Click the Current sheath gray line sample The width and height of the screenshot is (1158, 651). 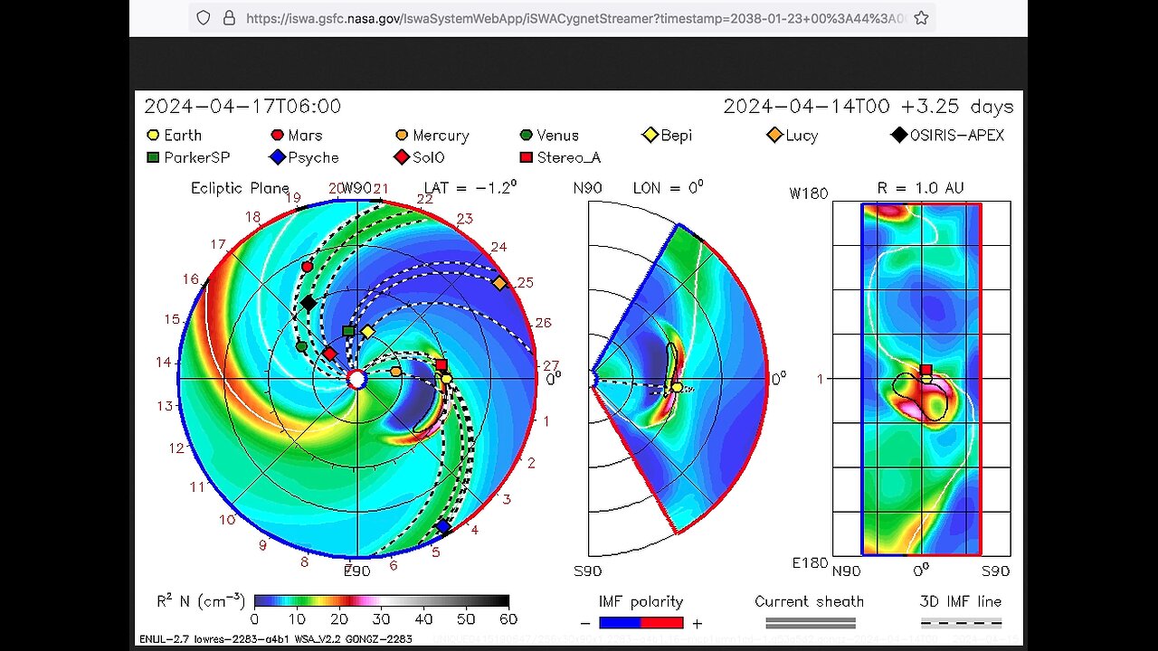(811, 623)
